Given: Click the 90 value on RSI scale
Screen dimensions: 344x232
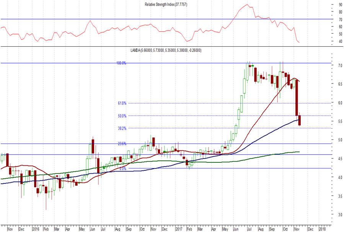Looking at the screenshot, I should (x=329, y=5).
